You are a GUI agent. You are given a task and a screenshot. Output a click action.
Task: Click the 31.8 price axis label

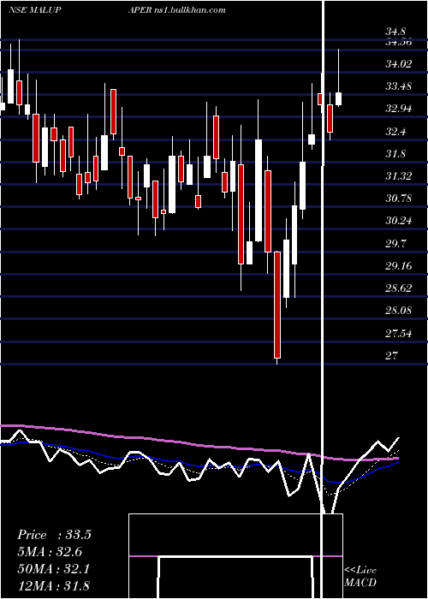395,154
